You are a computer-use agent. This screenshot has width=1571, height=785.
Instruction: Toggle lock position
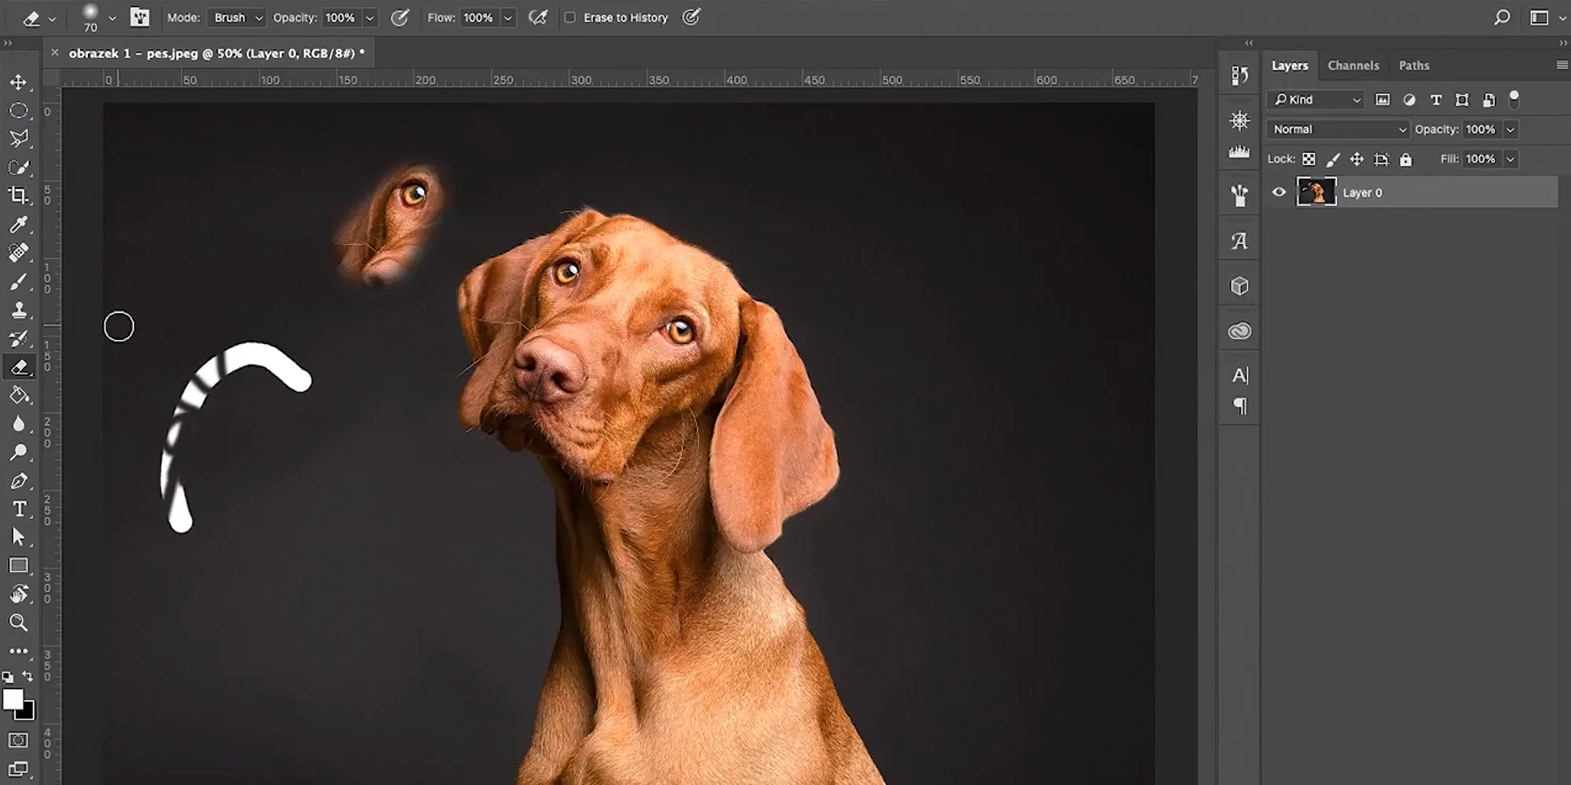(1357, 159)
